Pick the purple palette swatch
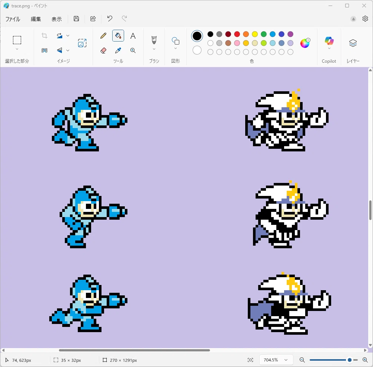The height and width of the screenshot is (367, 373). (290, 34)
